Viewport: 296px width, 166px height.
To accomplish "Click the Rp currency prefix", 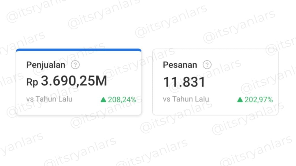I will 32,82.
